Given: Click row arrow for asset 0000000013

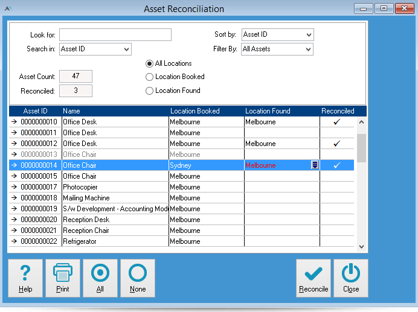Looking at the screenshot, I should pyautogui.click(x=14, y=154).
